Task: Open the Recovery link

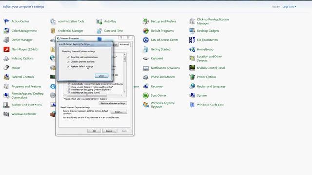Action: [156, 86]
